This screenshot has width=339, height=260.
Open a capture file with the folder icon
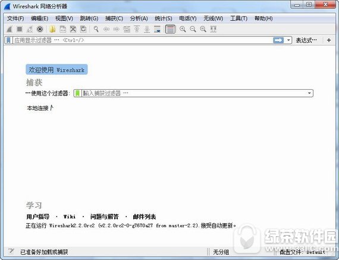[52, 29]
